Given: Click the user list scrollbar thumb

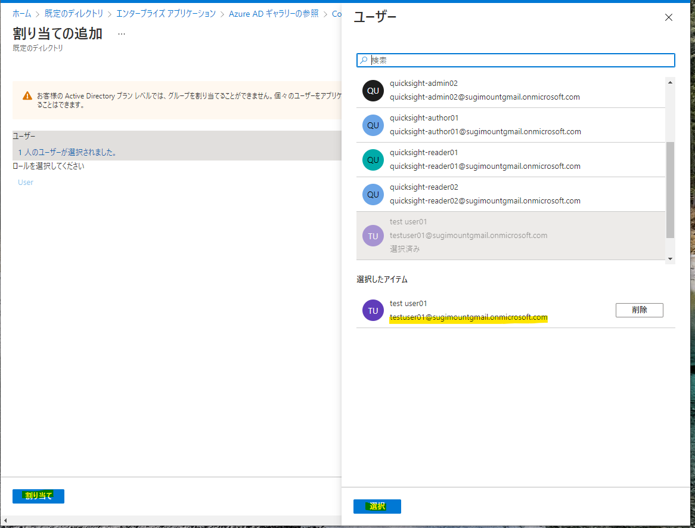Looking at the screenshot, I should (x=670, y=190).
